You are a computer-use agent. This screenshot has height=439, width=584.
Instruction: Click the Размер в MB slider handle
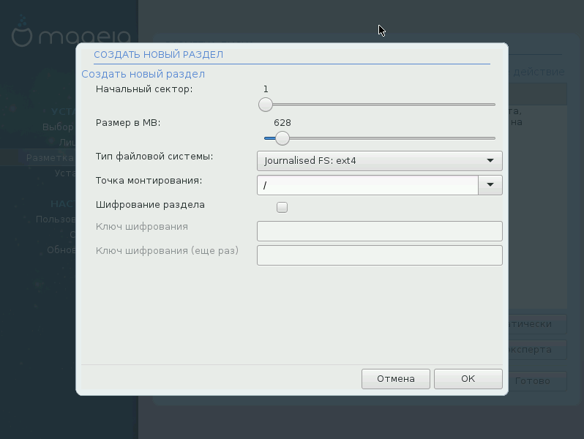[x=282, y=138]
